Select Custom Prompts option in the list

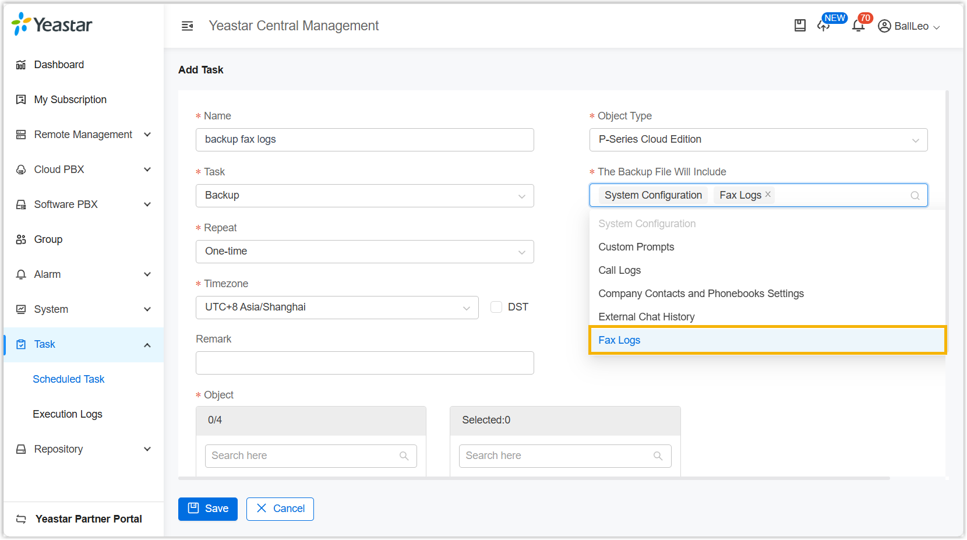(636, 247)
